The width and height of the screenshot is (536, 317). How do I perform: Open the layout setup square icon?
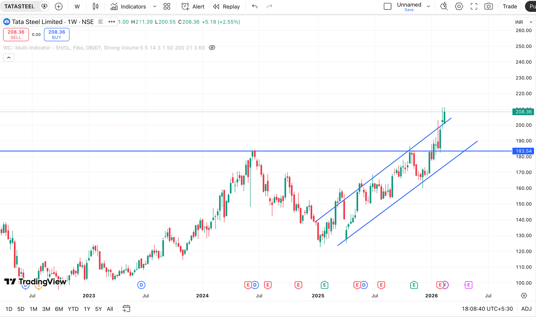(387, 6)
